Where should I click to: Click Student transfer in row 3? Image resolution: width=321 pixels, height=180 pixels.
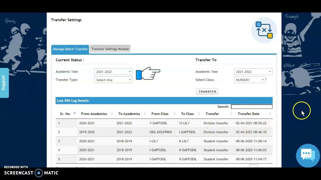pyautogui.click(x=216, y=141)
